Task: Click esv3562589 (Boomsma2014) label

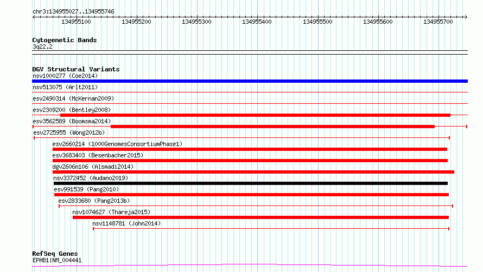Action: (x=72, y=121)
